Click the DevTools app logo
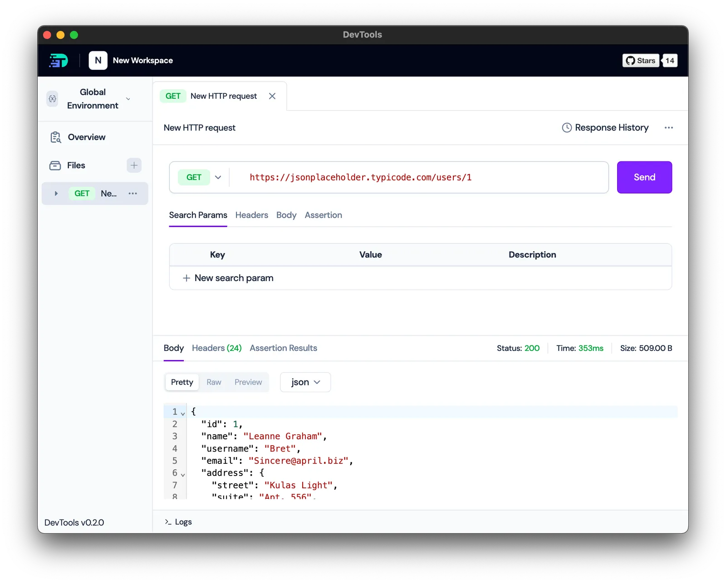 click(59, 60)
